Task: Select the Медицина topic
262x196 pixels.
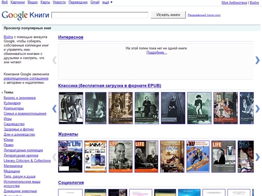Action: (x=12, y=171)
